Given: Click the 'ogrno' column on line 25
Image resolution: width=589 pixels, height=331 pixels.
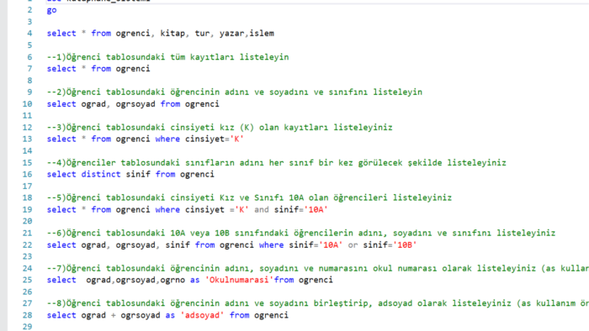Looking at the screenshot, I should tap(172, 280).
